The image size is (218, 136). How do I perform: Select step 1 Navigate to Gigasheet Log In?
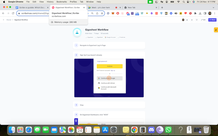(x=109, y=45)
